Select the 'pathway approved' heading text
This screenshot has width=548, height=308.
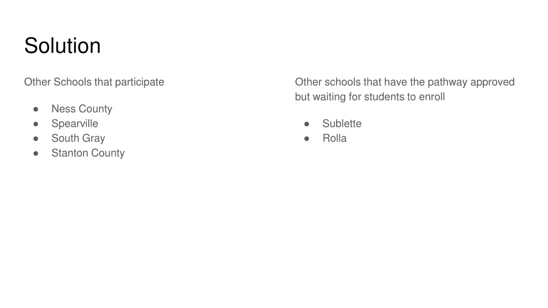coord(471,82)
